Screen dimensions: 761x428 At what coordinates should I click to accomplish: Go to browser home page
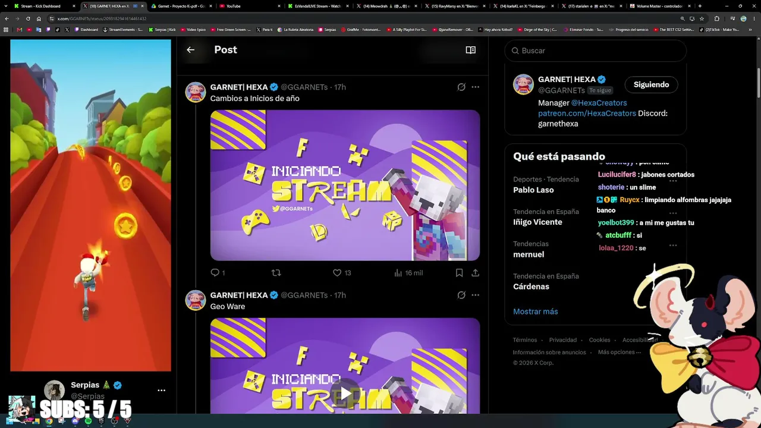click(39, 18)
